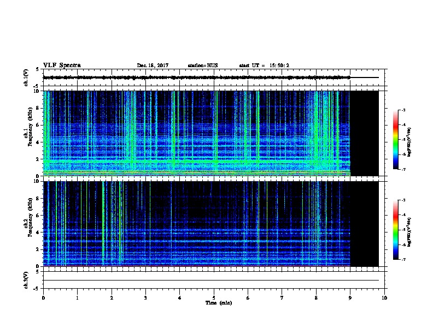Click the '10' tick on the time axis
This screenshot has width=433, height=334.
pyautogui.click(x=384, y=298)
